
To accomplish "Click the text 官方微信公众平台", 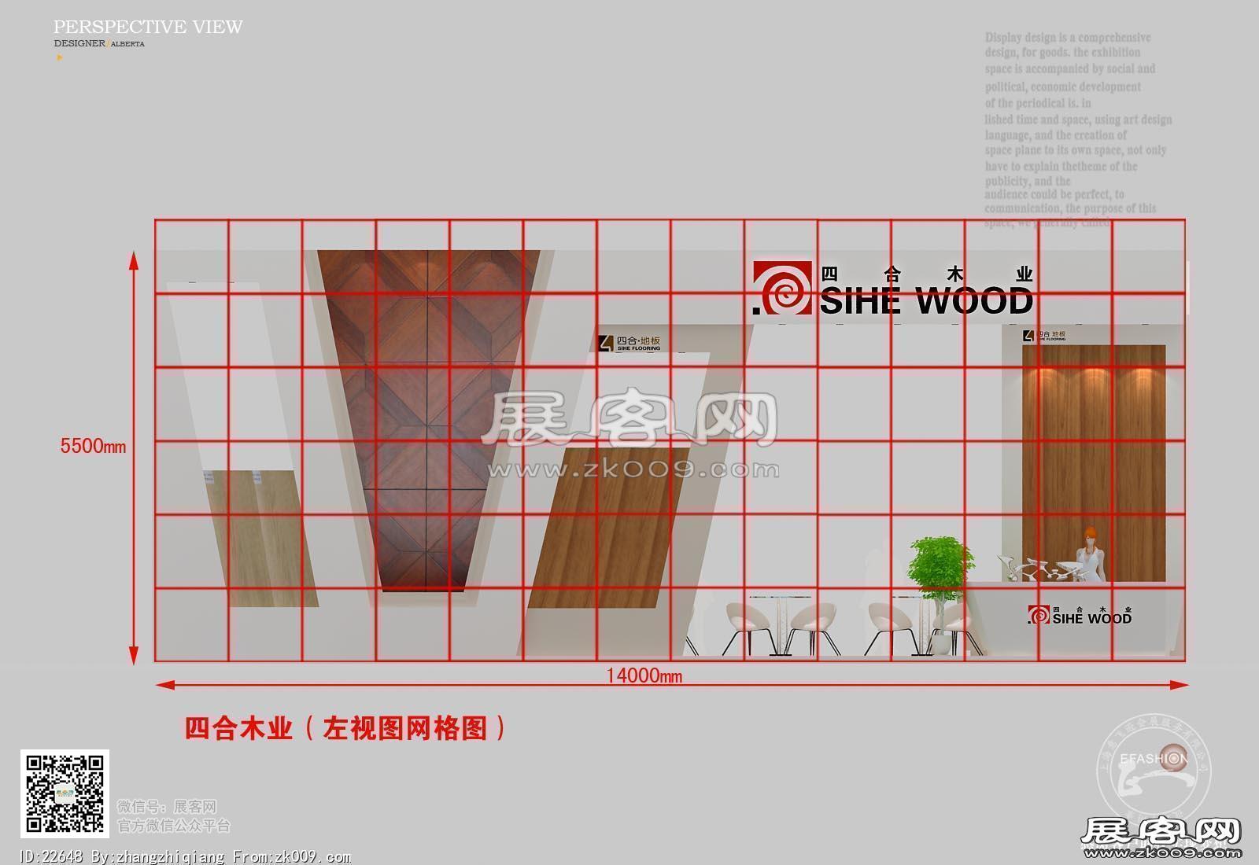I will [x=174, y=826].
